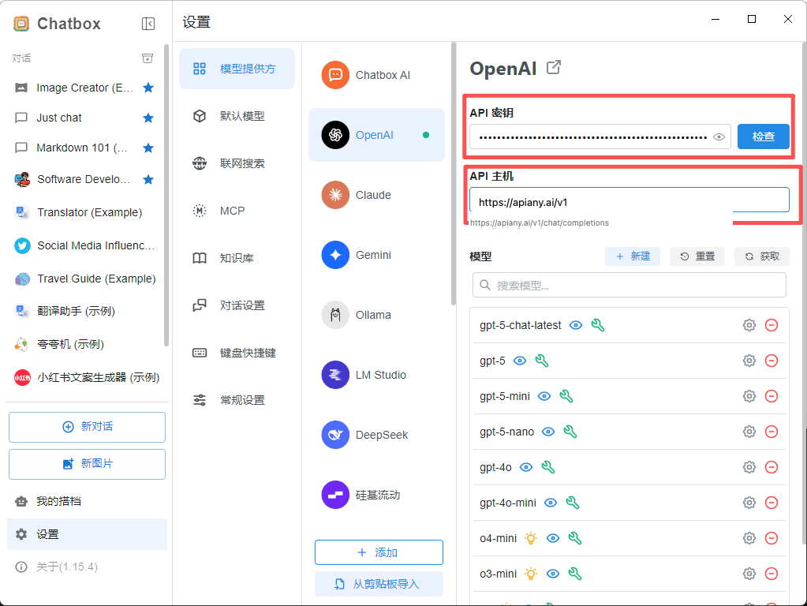Image resolution: width=807 pixels, height=606 pixels.
Task: Open the Translator (Example) conversation
Action: click(x=85, y=212)
